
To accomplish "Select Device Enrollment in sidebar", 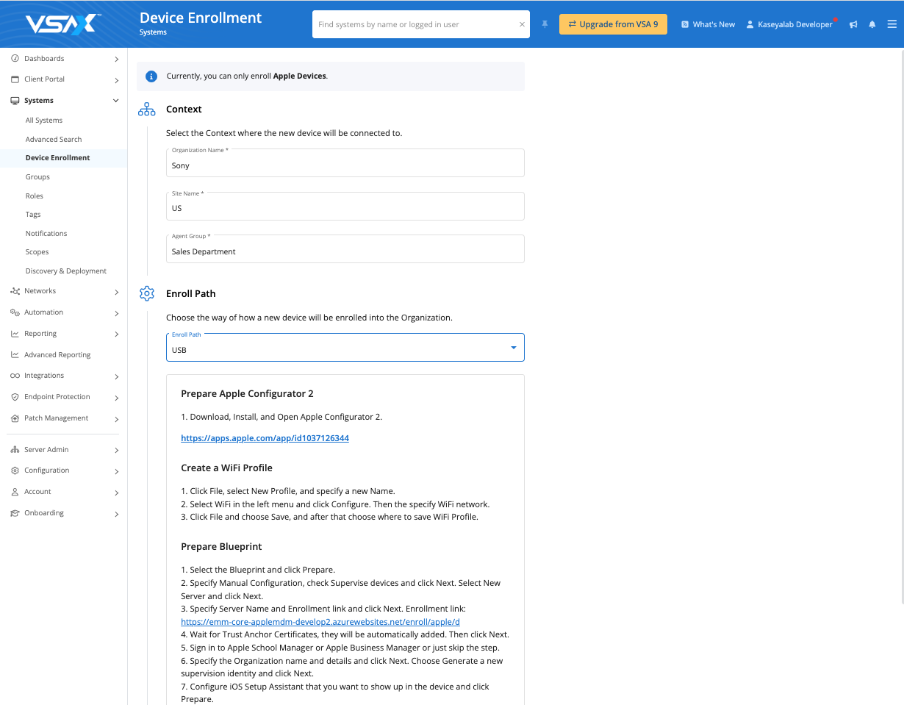I will pyautogui.click(x=57, y=158).
